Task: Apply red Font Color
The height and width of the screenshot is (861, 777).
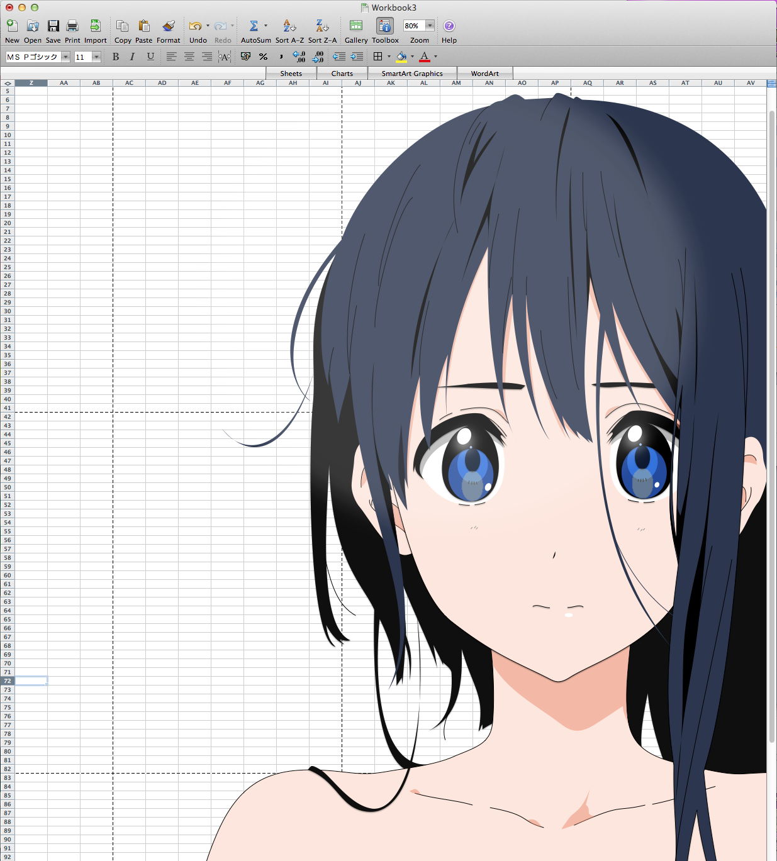Action: (425, 57)
